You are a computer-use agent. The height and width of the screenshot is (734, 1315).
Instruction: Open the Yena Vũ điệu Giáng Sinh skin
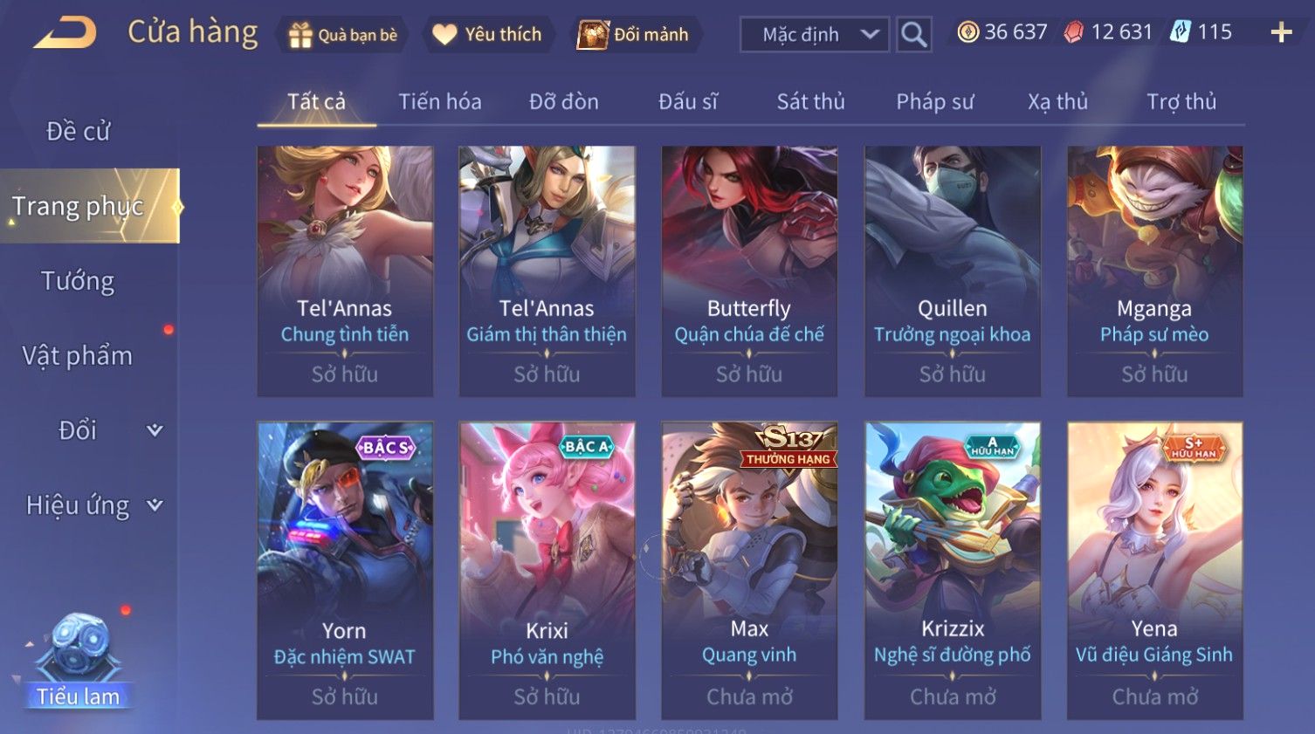(1154, 571)
